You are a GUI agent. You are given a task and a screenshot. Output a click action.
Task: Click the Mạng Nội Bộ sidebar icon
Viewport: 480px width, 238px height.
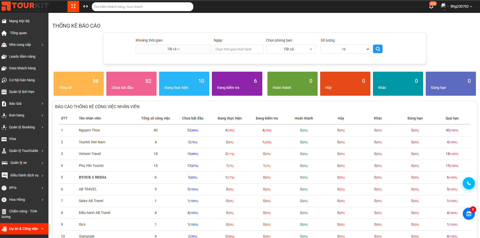[x=4, y=21]
